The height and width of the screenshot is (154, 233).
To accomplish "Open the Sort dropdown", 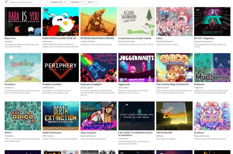I will point(91,2).
